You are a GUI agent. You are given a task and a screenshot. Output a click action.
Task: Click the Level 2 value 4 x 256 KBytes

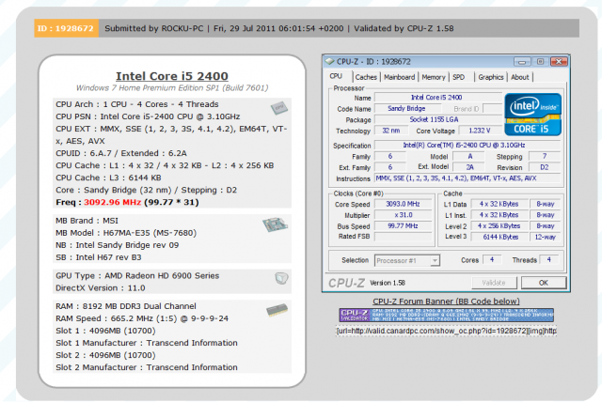pyautogui.click(x=499, y=226)
